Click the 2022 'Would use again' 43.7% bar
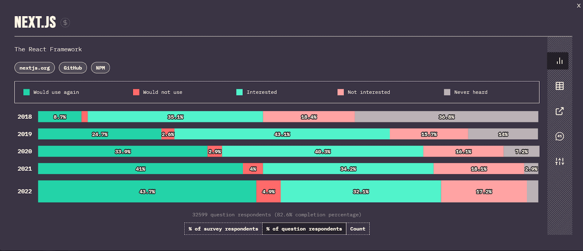 pos(147,192)
